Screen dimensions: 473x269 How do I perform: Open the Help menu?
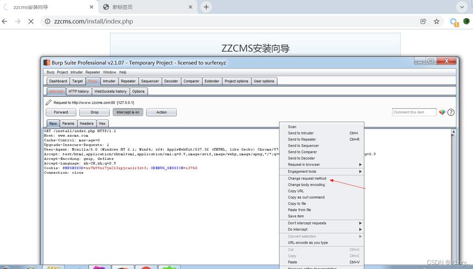click(123, 72)
